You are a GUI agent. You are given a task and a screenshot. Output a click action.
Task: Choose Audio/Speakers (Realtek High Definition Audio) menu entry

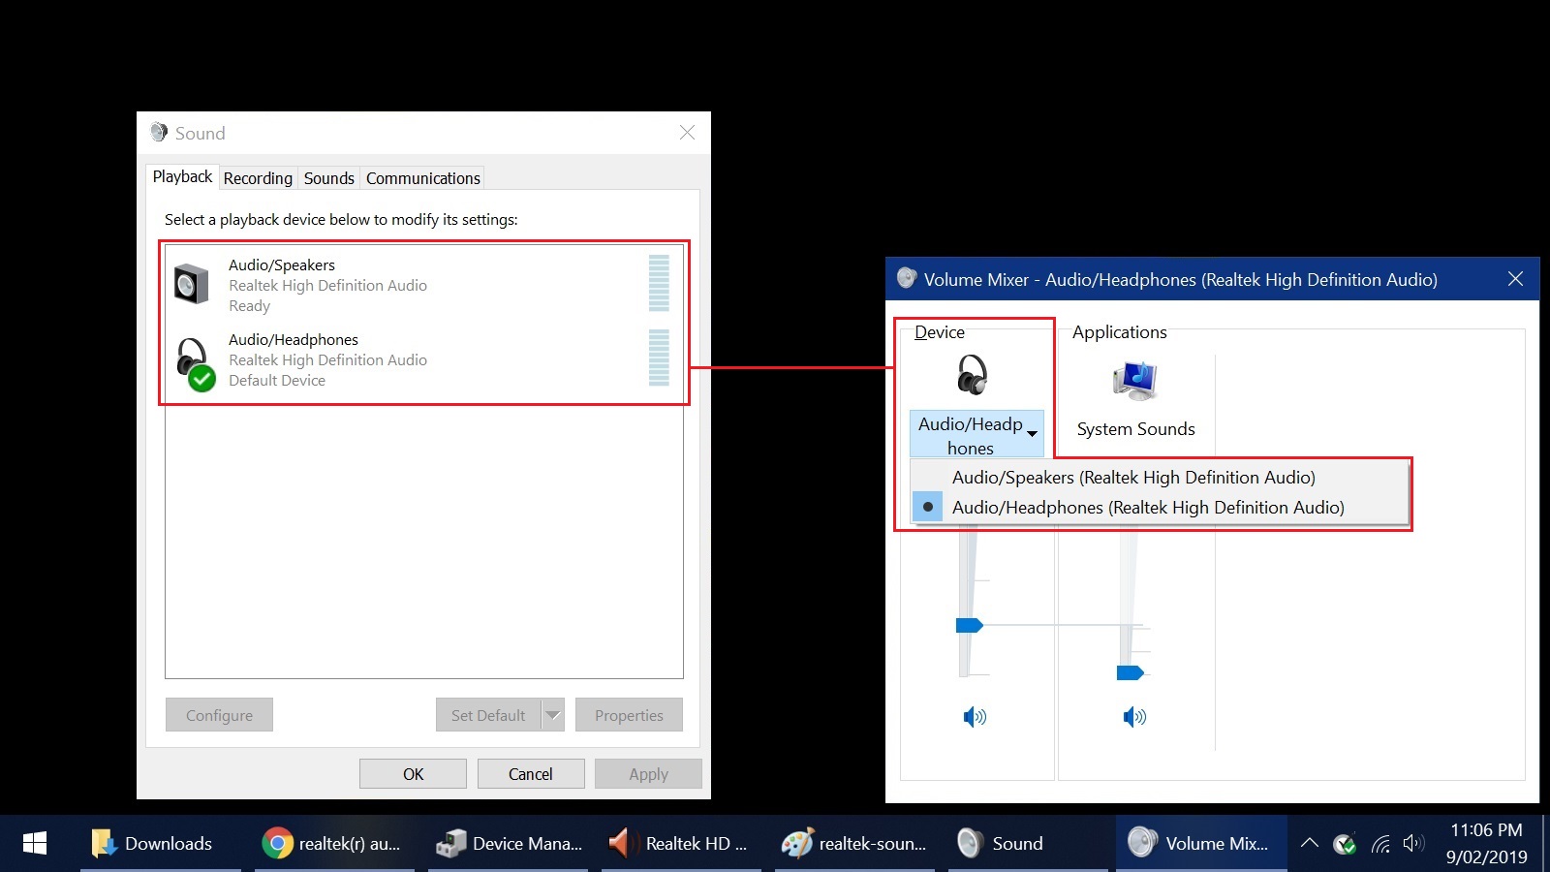click(x=1160, y=477)
